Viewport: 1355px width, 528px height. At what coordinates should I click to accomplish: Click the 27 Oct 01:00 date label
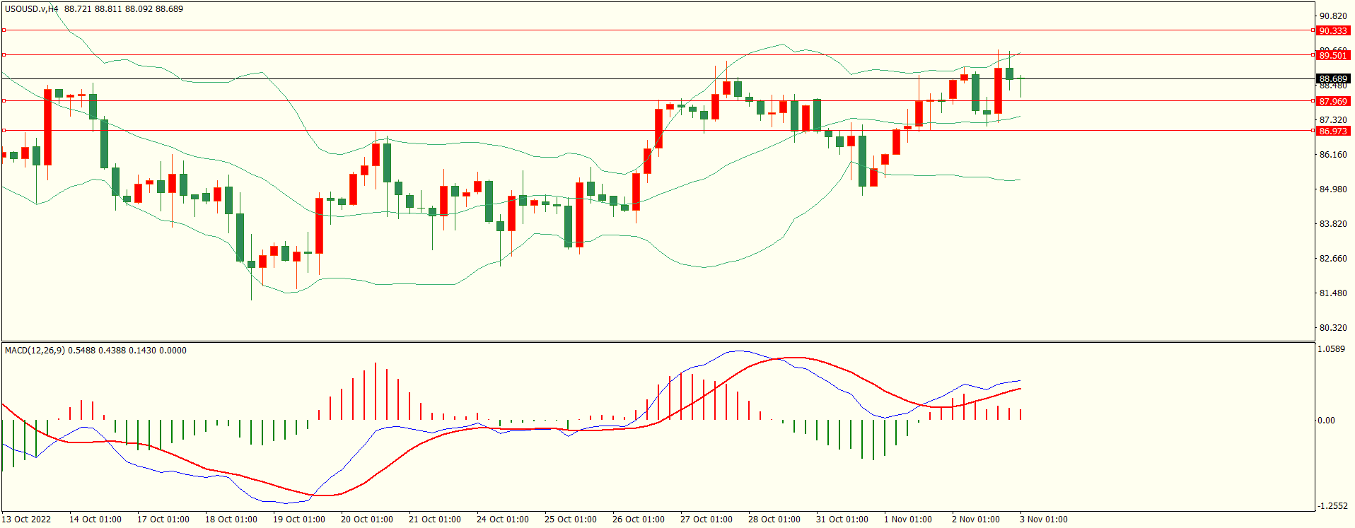[x=706, y=520]
